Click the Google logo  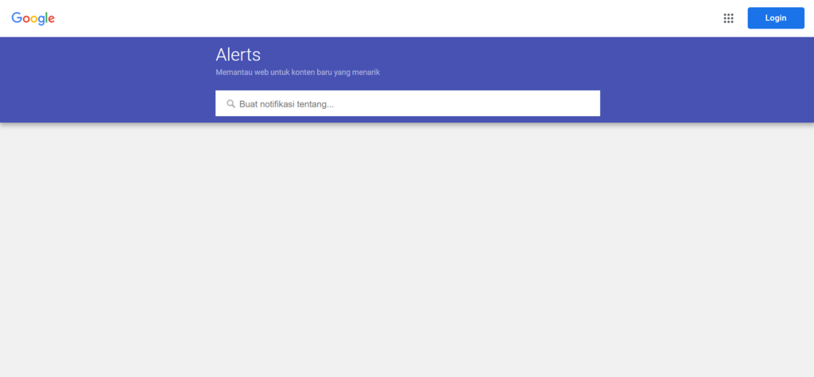(33, 19)
